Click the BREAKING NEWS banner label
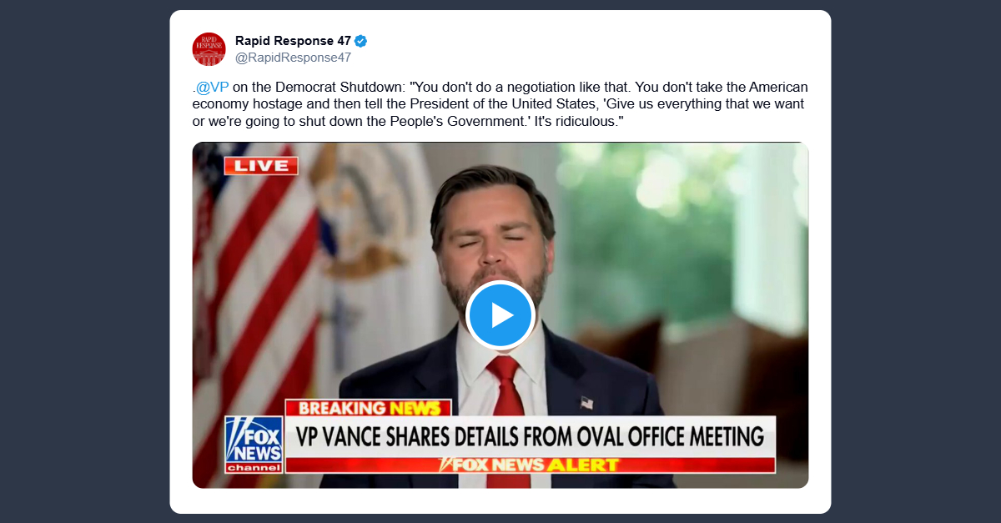Image resolution: width=1001 pixels, height=523 pixels. point(368,408)
